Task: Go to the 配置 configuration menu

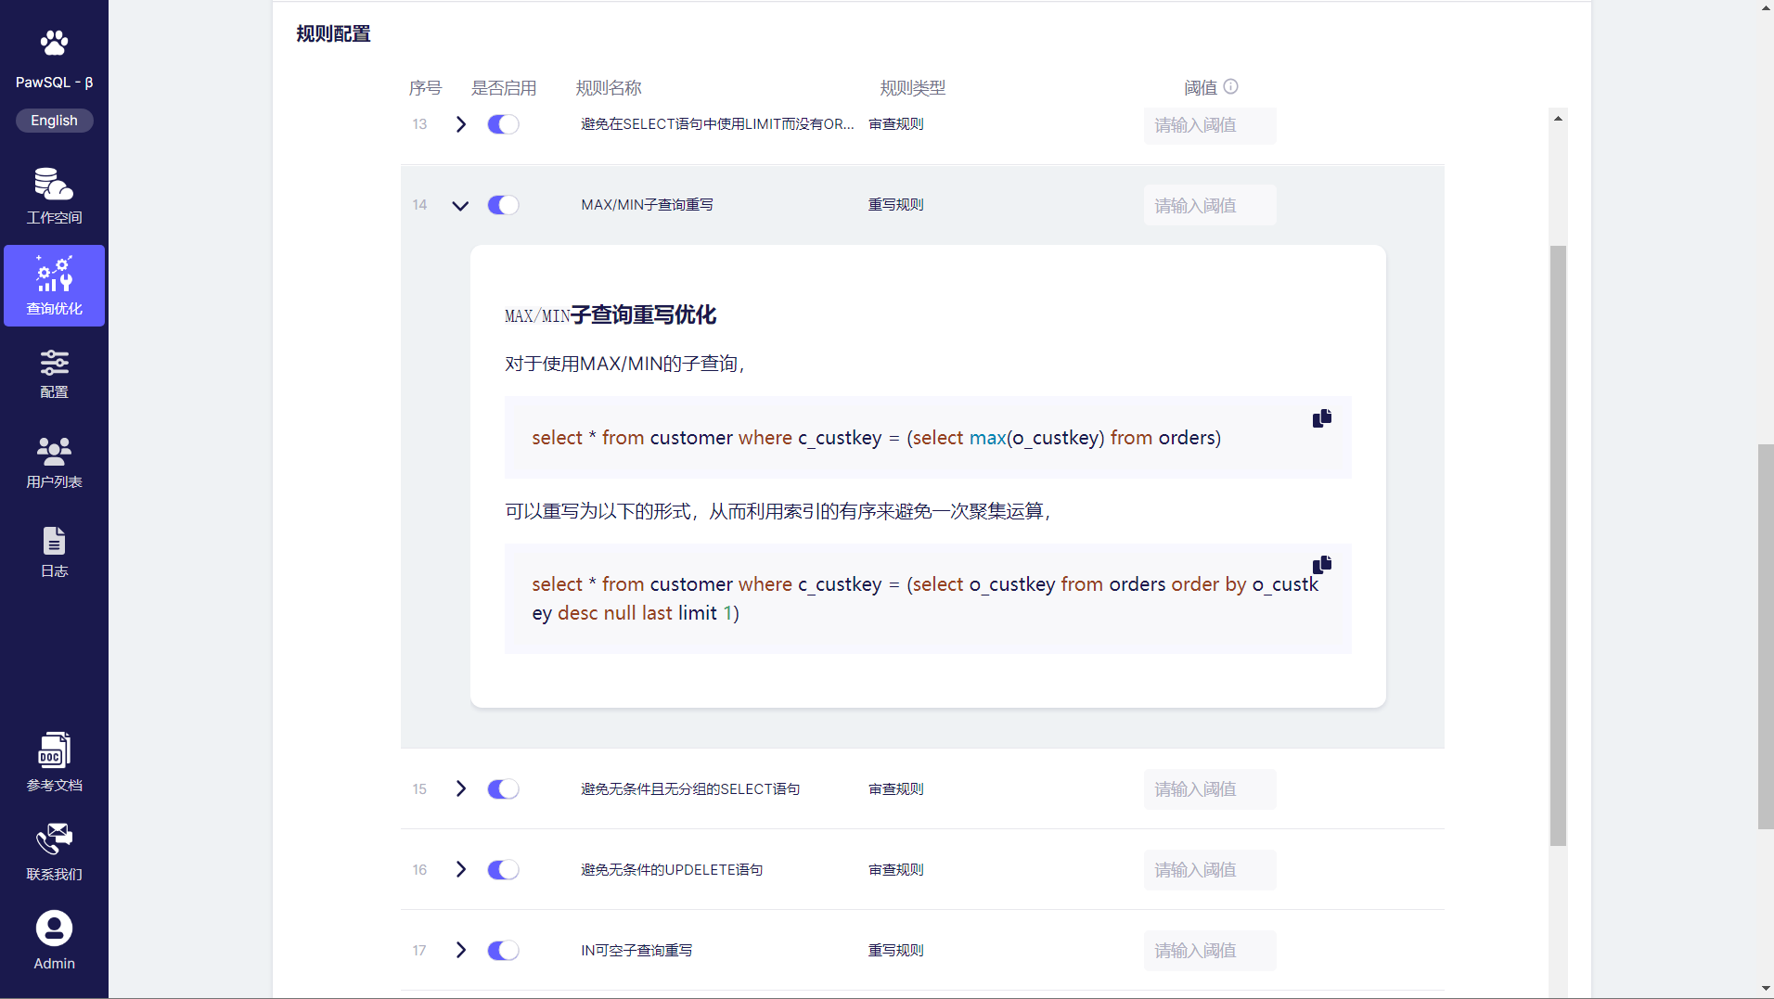Action: click(x=54, y=374)
